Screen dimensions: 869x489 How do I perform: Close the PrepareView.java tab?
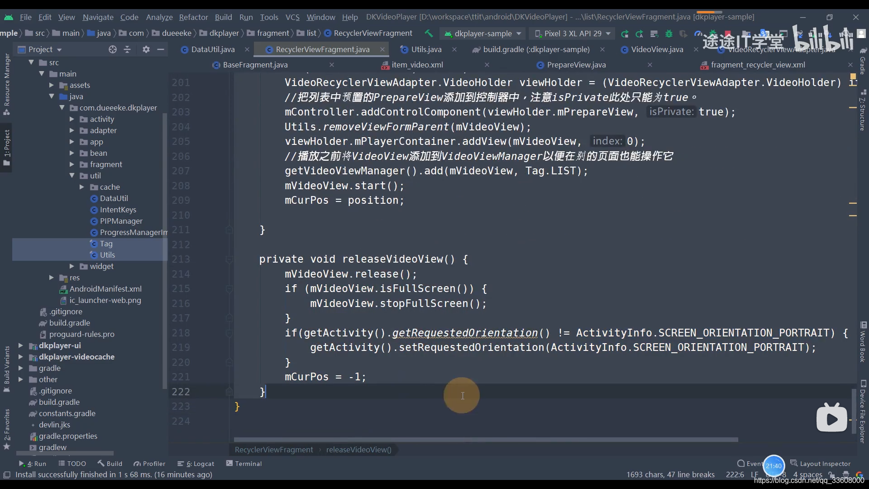(x=650, y=65)
